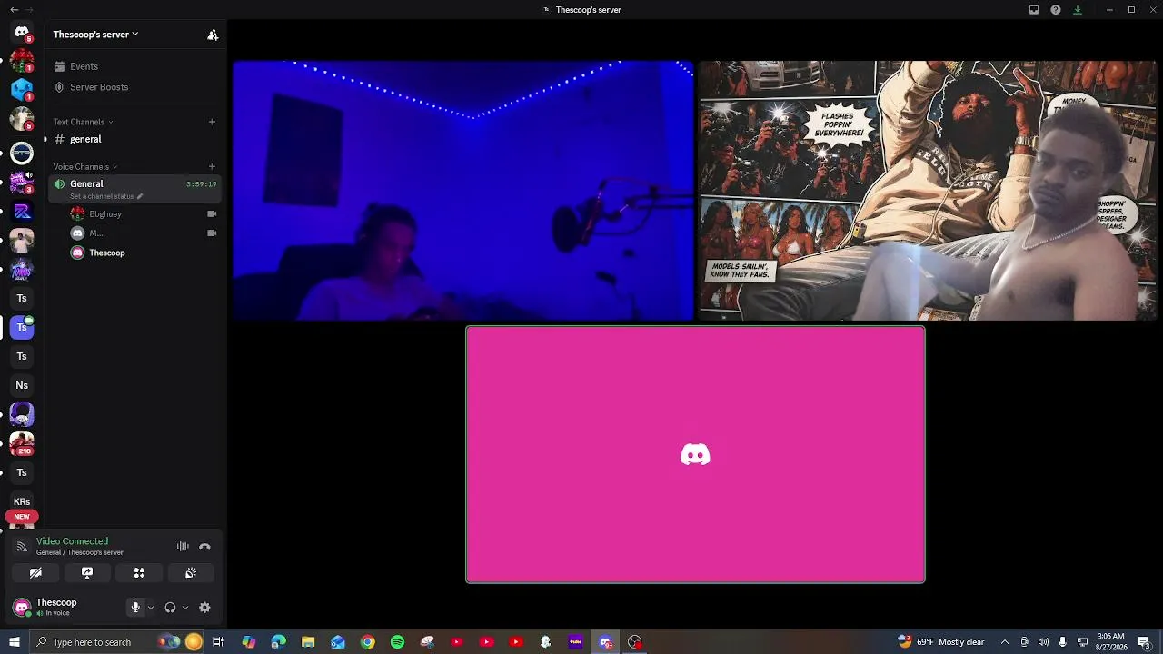Open the Mail app from taskbar

338,642
